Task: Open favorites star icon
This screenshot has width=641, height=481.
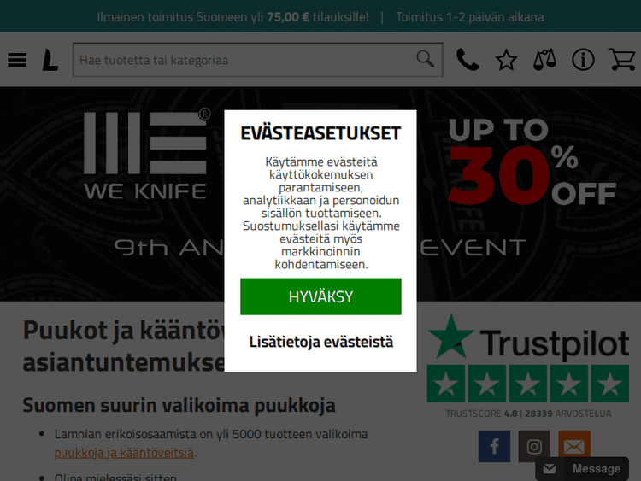Action: pos(507,60)
